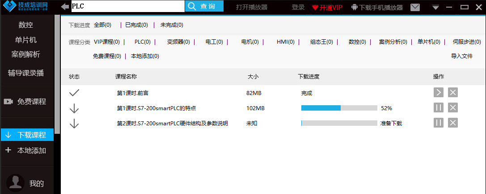Play the downloaded 第1课时.前言 lesson
The image size is (486, 194).
[438, 93]
